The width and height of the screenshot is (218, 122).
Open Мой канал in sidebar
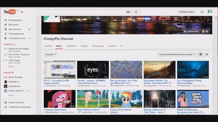pyautogui.click(x=13, y=25)
